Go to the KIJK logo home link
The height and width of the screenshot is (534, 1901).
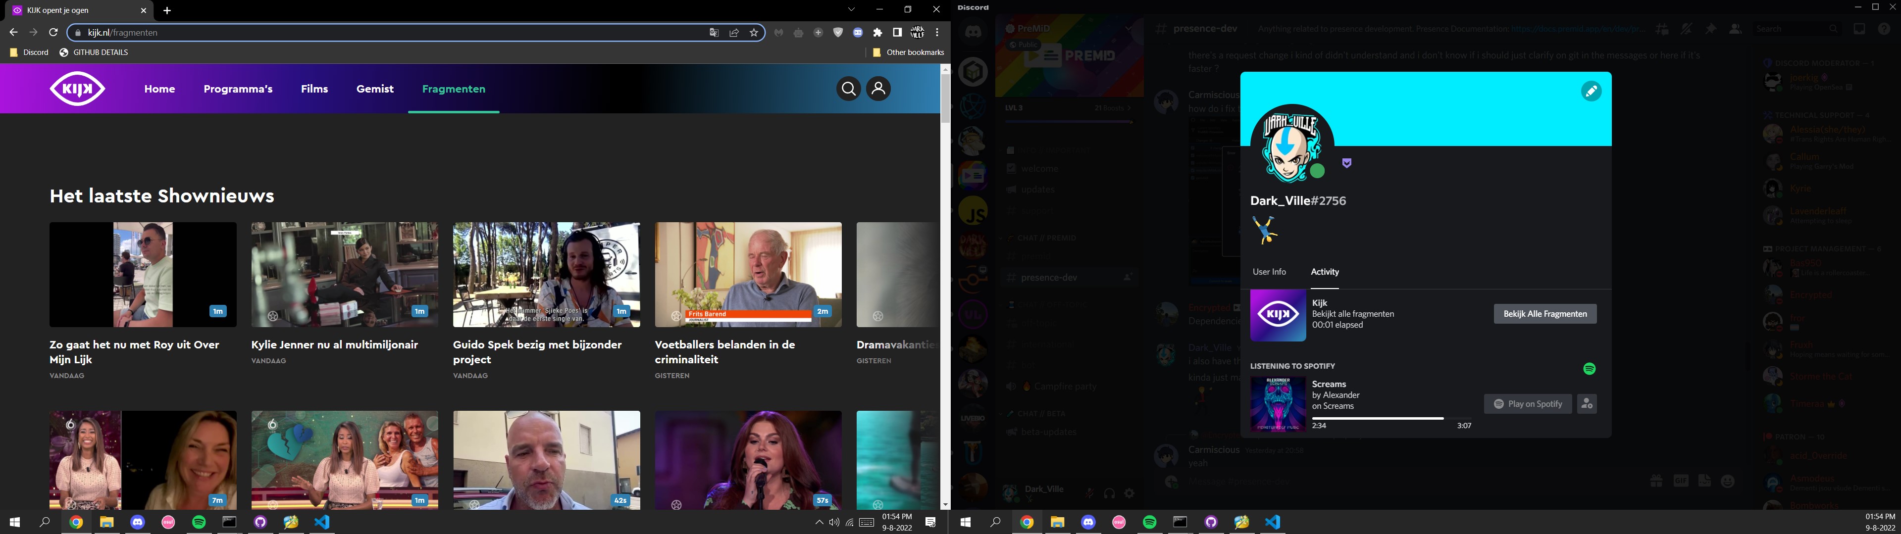point(77,89)
